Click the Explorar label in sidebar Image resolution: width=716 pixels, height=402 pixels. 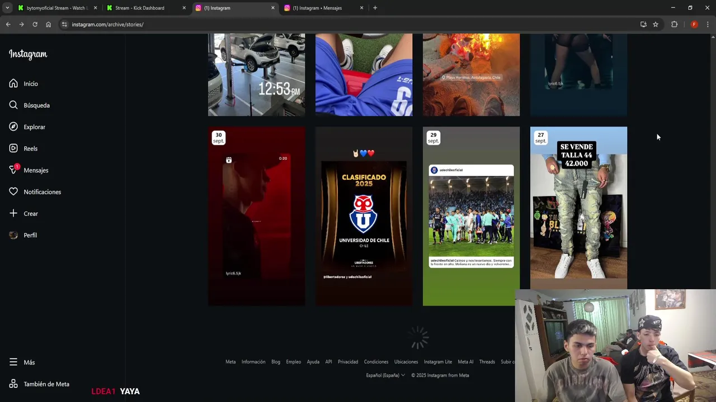34,127
